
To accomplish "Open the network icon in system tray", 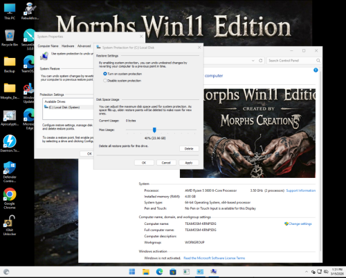I will (320, 272).
